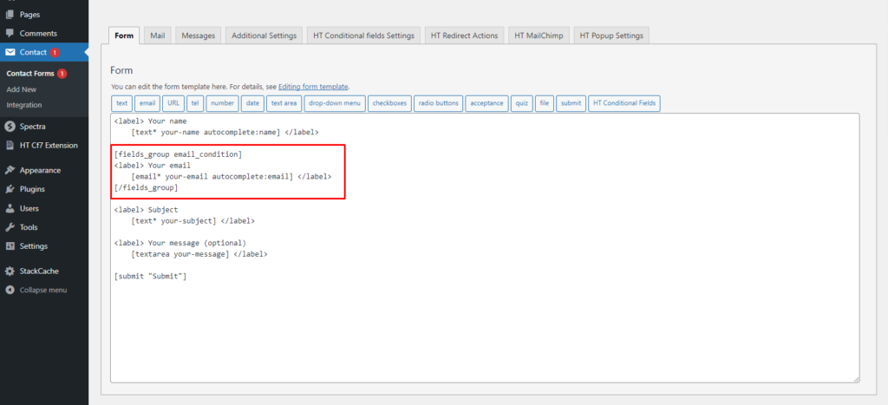
Task: Click the HT Conditional Fields tag button
Action: 624,103
